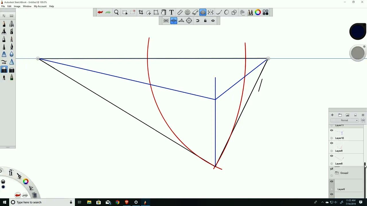The image size is (367, 206).
Task: Select the Text tool
Action: point(171,12)
